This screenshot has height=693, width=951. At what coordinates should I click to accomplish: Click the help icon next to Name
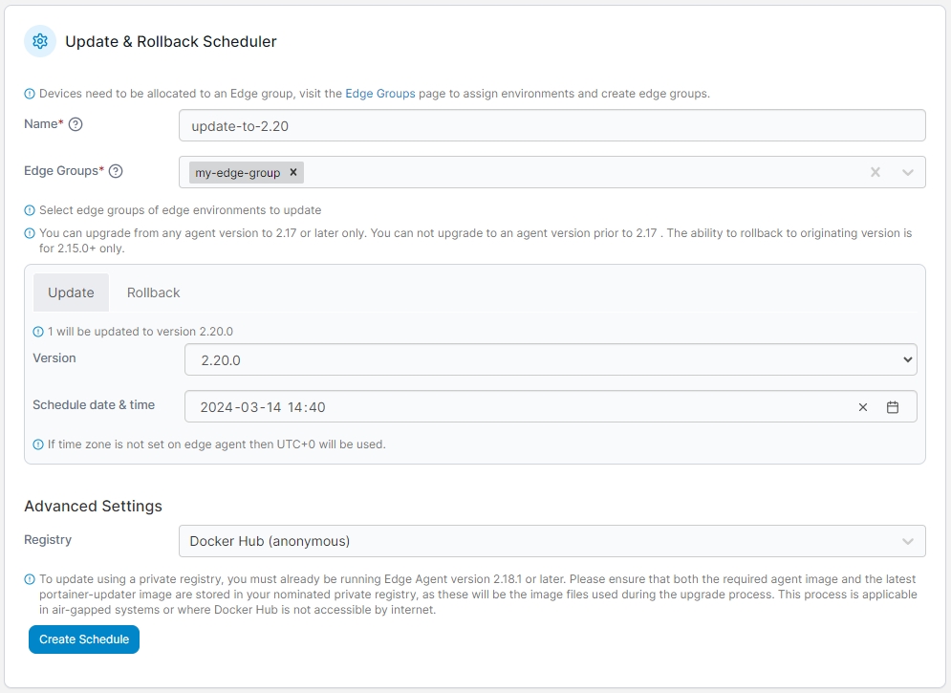click(76, 124)
